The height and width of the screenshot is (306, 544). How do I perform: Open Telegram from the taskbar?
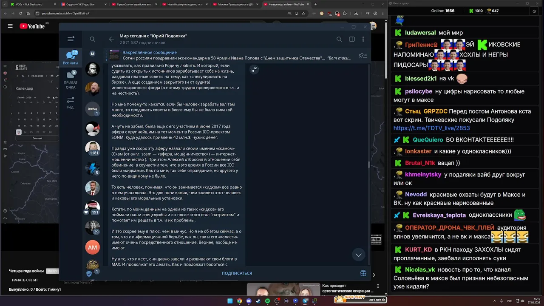(x=305, y=301)
